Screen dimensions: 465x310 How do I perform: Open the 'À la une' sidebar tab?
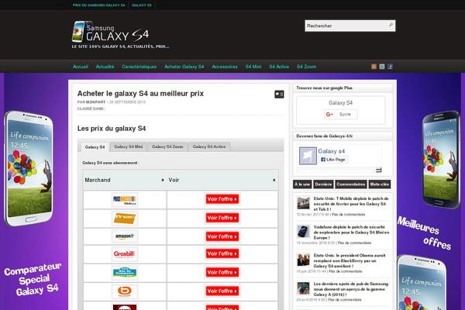coord(302,184)
